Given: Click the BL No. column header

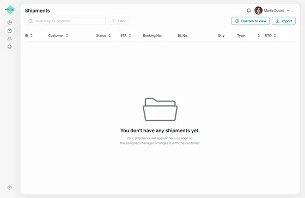Looking at the screenshot, I should 182,35.
